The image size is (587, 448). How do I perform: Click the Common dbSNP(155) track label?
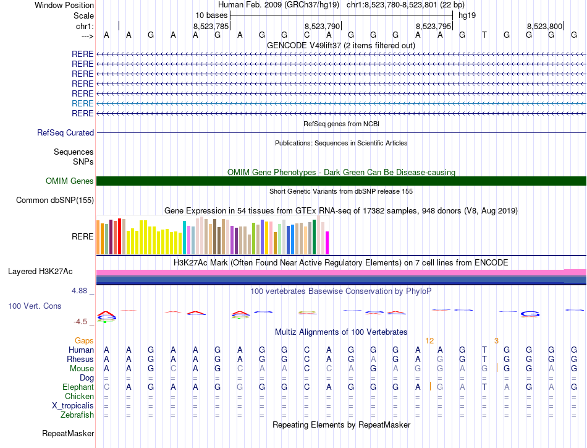pyautogui.click(x=55, y=200)
